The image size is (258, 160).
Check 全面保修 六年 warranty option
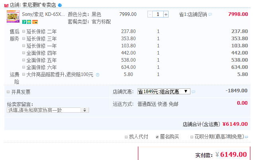24,67
